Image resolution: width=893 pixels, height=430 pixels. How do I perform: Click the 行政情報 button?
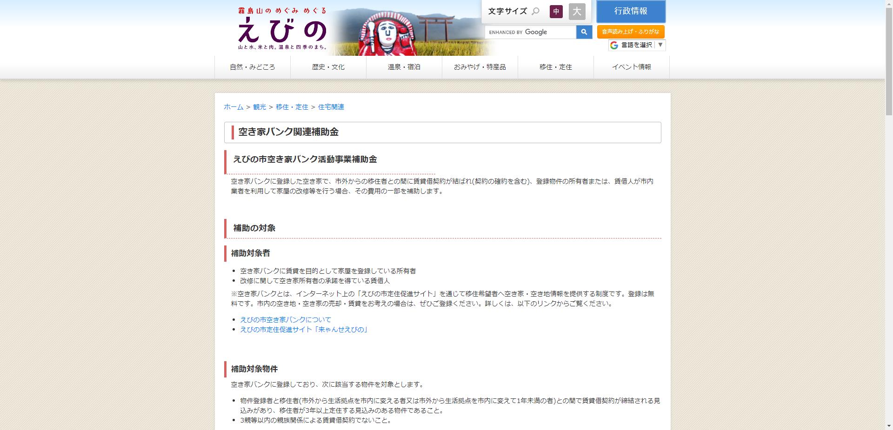point(631,12)
